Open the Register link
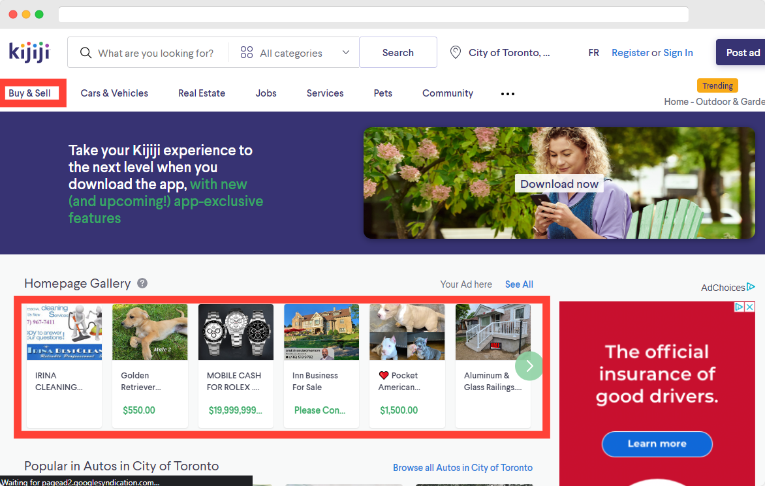Screen dimensions: 765x486 pyautogui.click(x=630, y=52)
